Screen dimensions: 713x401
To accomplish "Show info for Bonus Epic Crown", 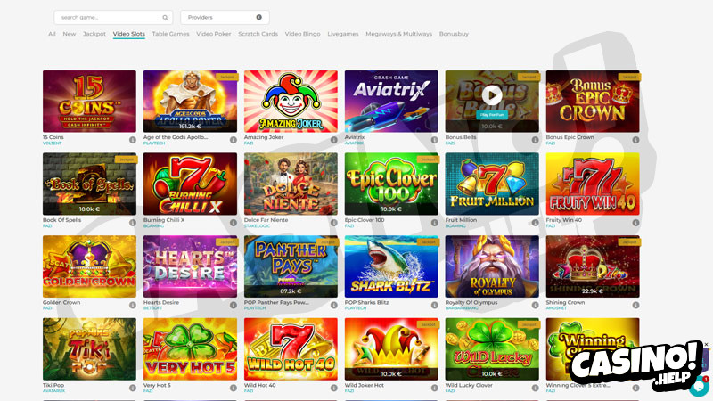I will (x=635, y=140).
